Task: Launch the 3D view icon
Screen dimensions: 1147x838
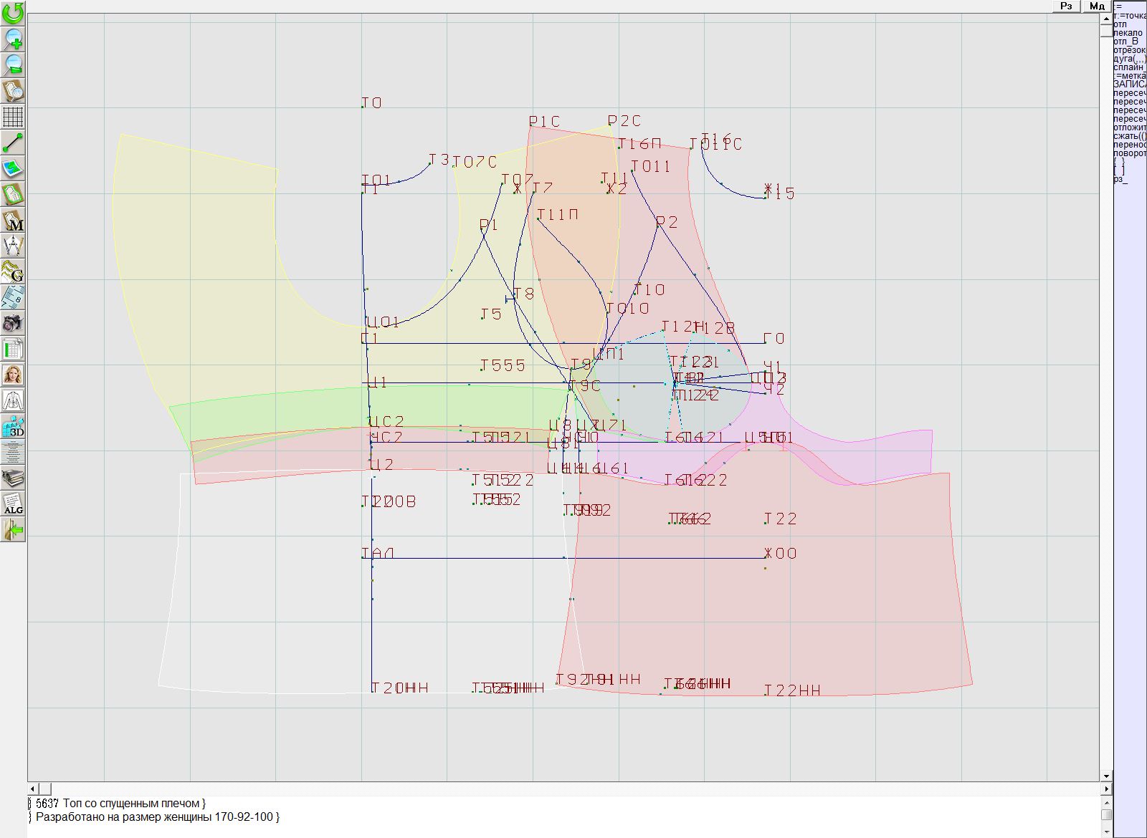Action: pyautogui.click(x=13, y=427)
